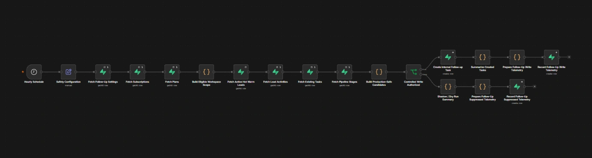Viewport: 592px width, 158px height.
Task: Select the Fetch Follow-Up Settings Supabase node
Action: point(103,72)
